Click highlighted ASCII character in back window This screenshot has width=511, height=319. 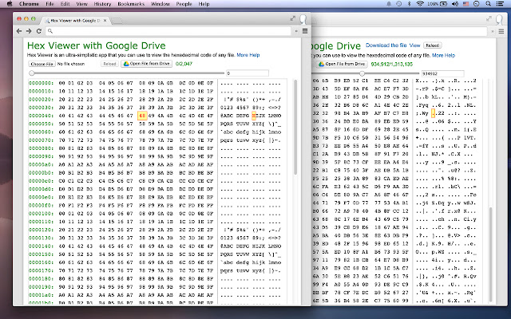point(433,113)
